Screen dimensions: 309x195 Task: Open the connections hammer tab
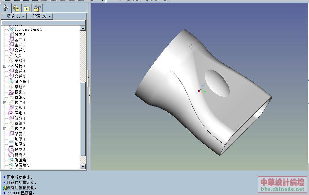(37, 8)
